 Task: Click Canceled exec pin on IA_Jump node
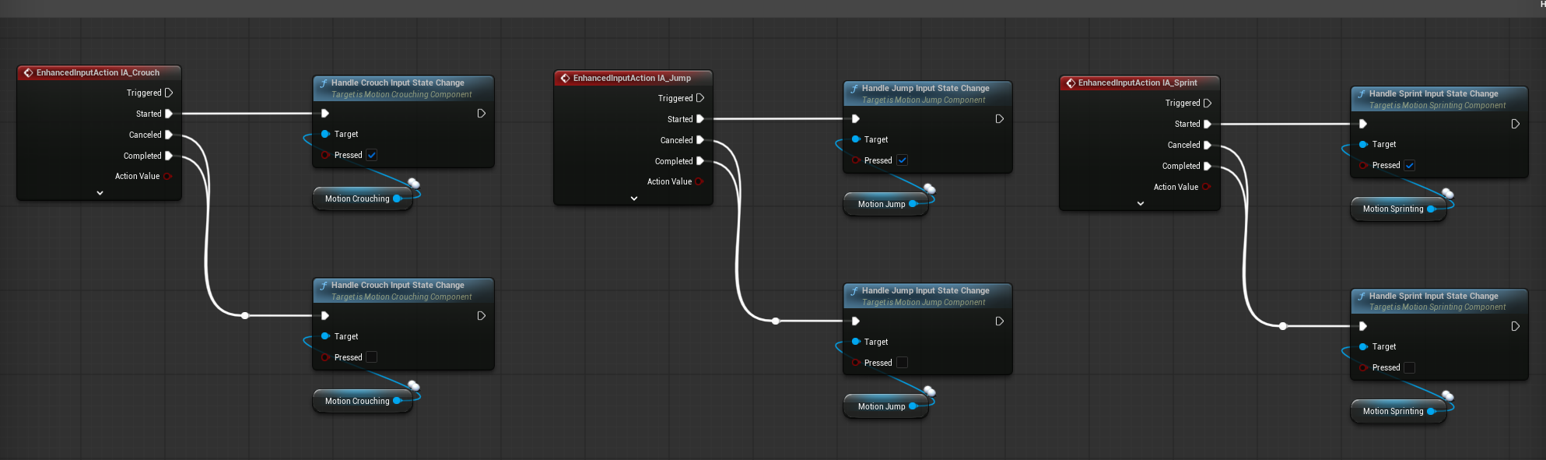700,140
